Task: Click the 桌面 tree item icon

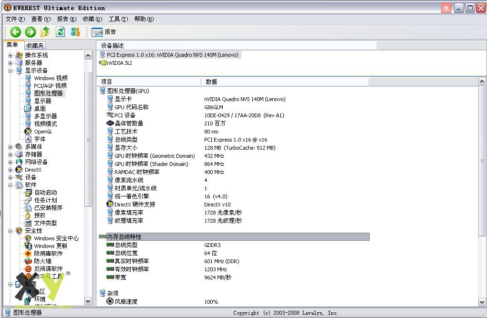Action: [x=28, y=108]
